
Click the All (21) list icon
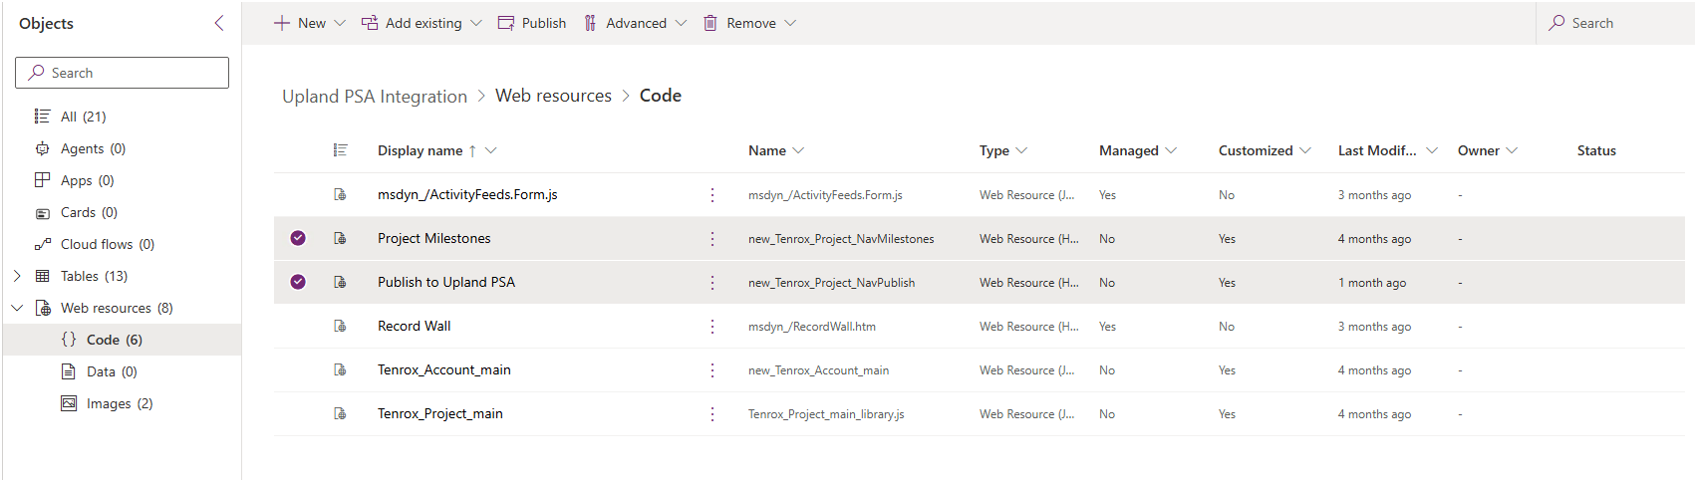(42, 117)
